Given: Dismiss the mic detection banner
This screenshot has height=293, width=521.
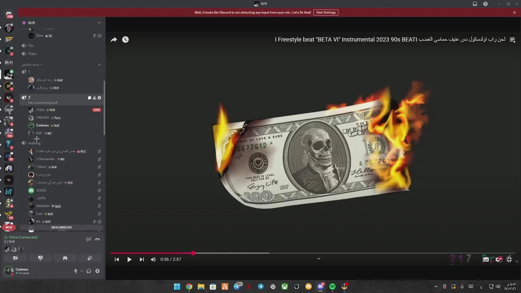Looking at the screenshot, I should point(514,13).
